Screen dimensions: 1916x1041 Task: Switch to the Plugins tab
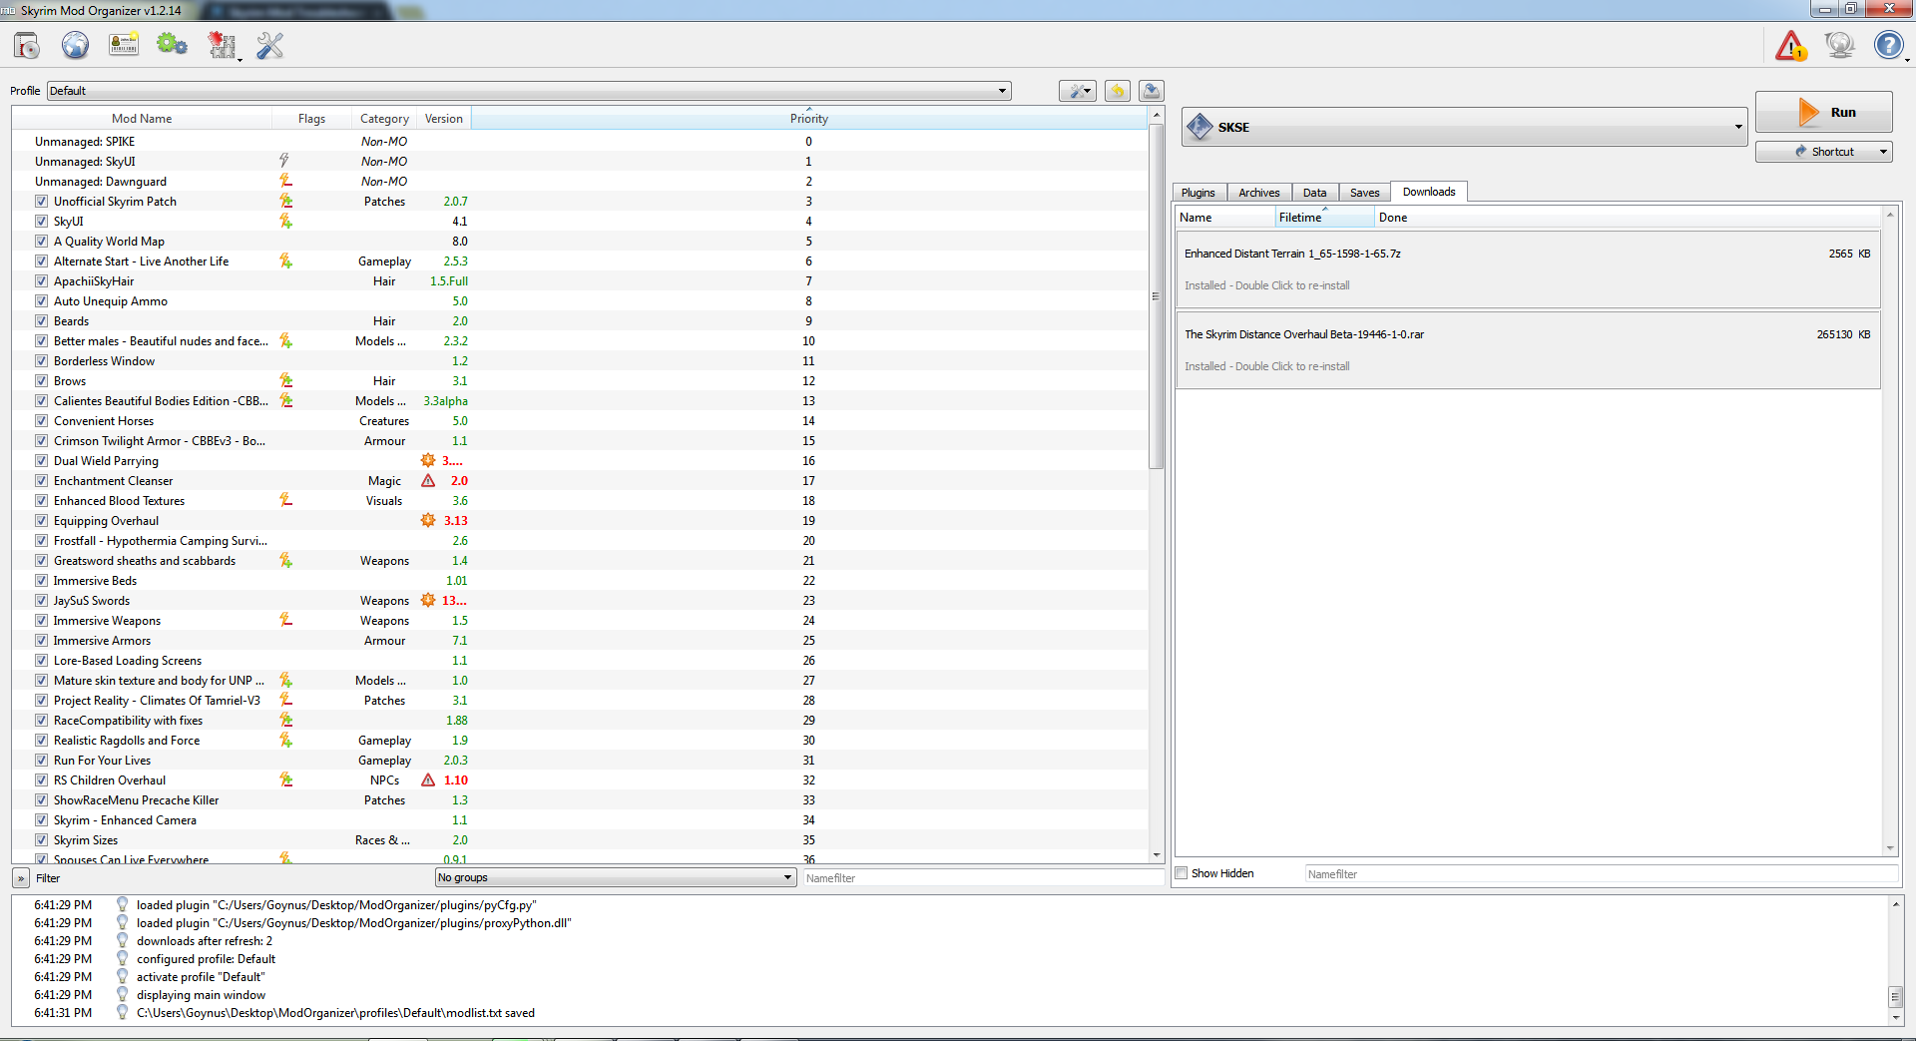pyautogui.click(x=1197, y=193)
